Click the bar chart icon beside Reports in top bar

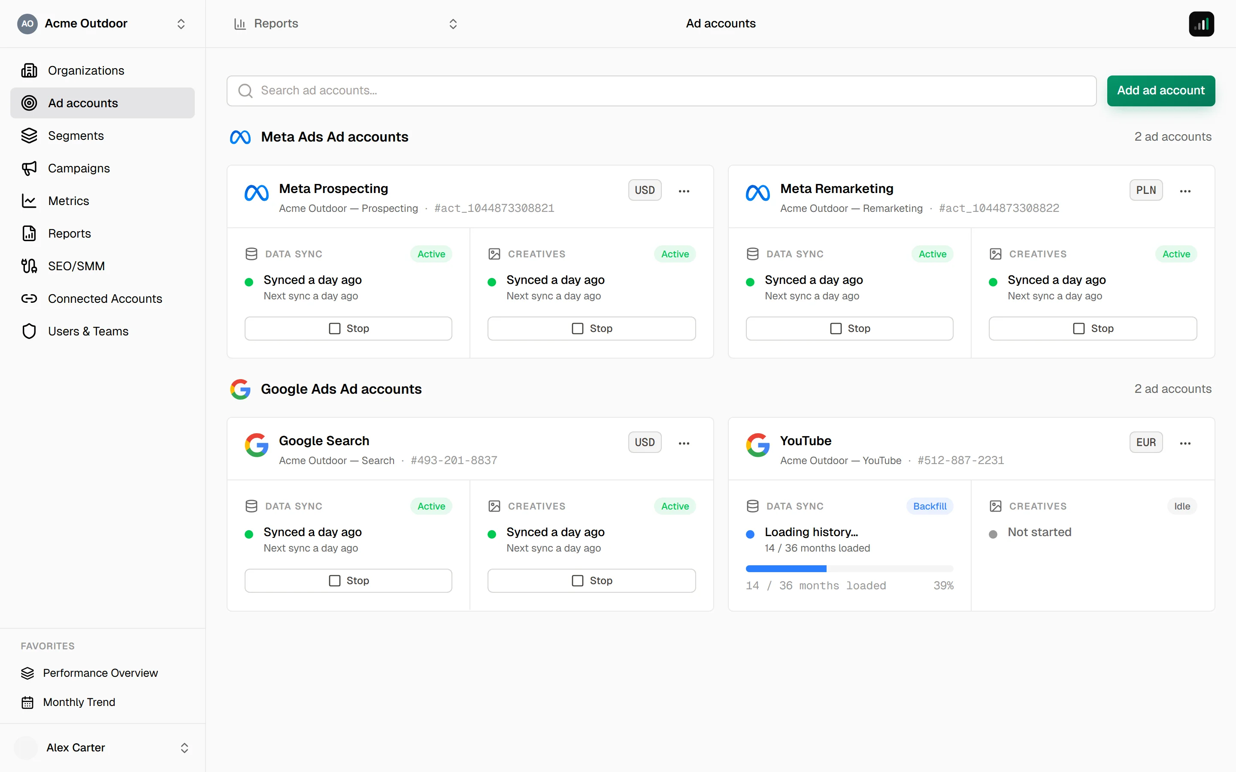pyautogui.click(x=240, y=24)
